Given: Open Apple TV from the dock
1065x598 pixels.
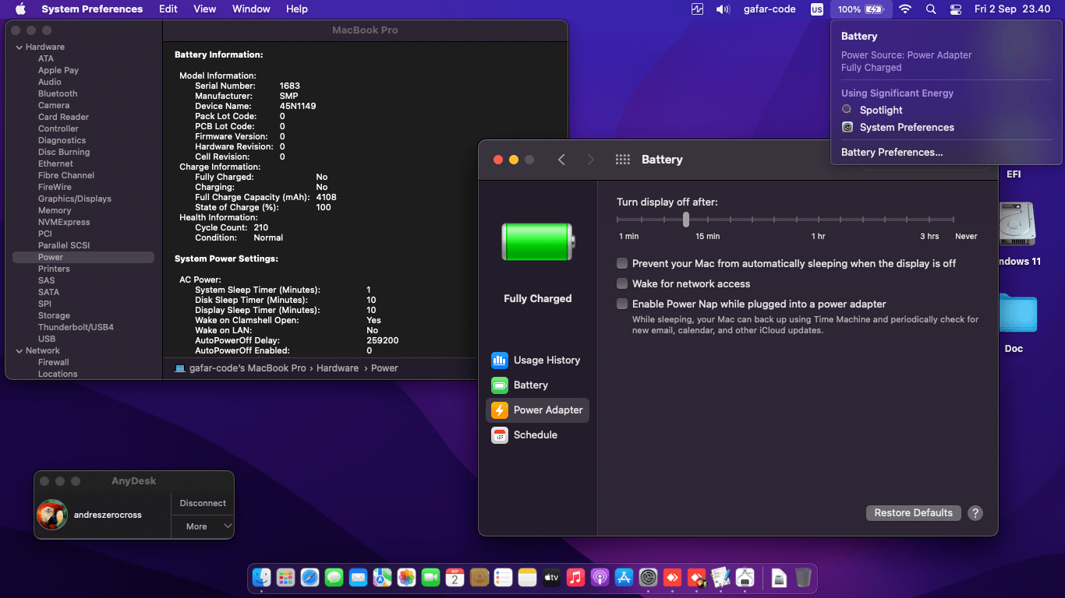Looking at the screenshot, I should coord(551,578).
